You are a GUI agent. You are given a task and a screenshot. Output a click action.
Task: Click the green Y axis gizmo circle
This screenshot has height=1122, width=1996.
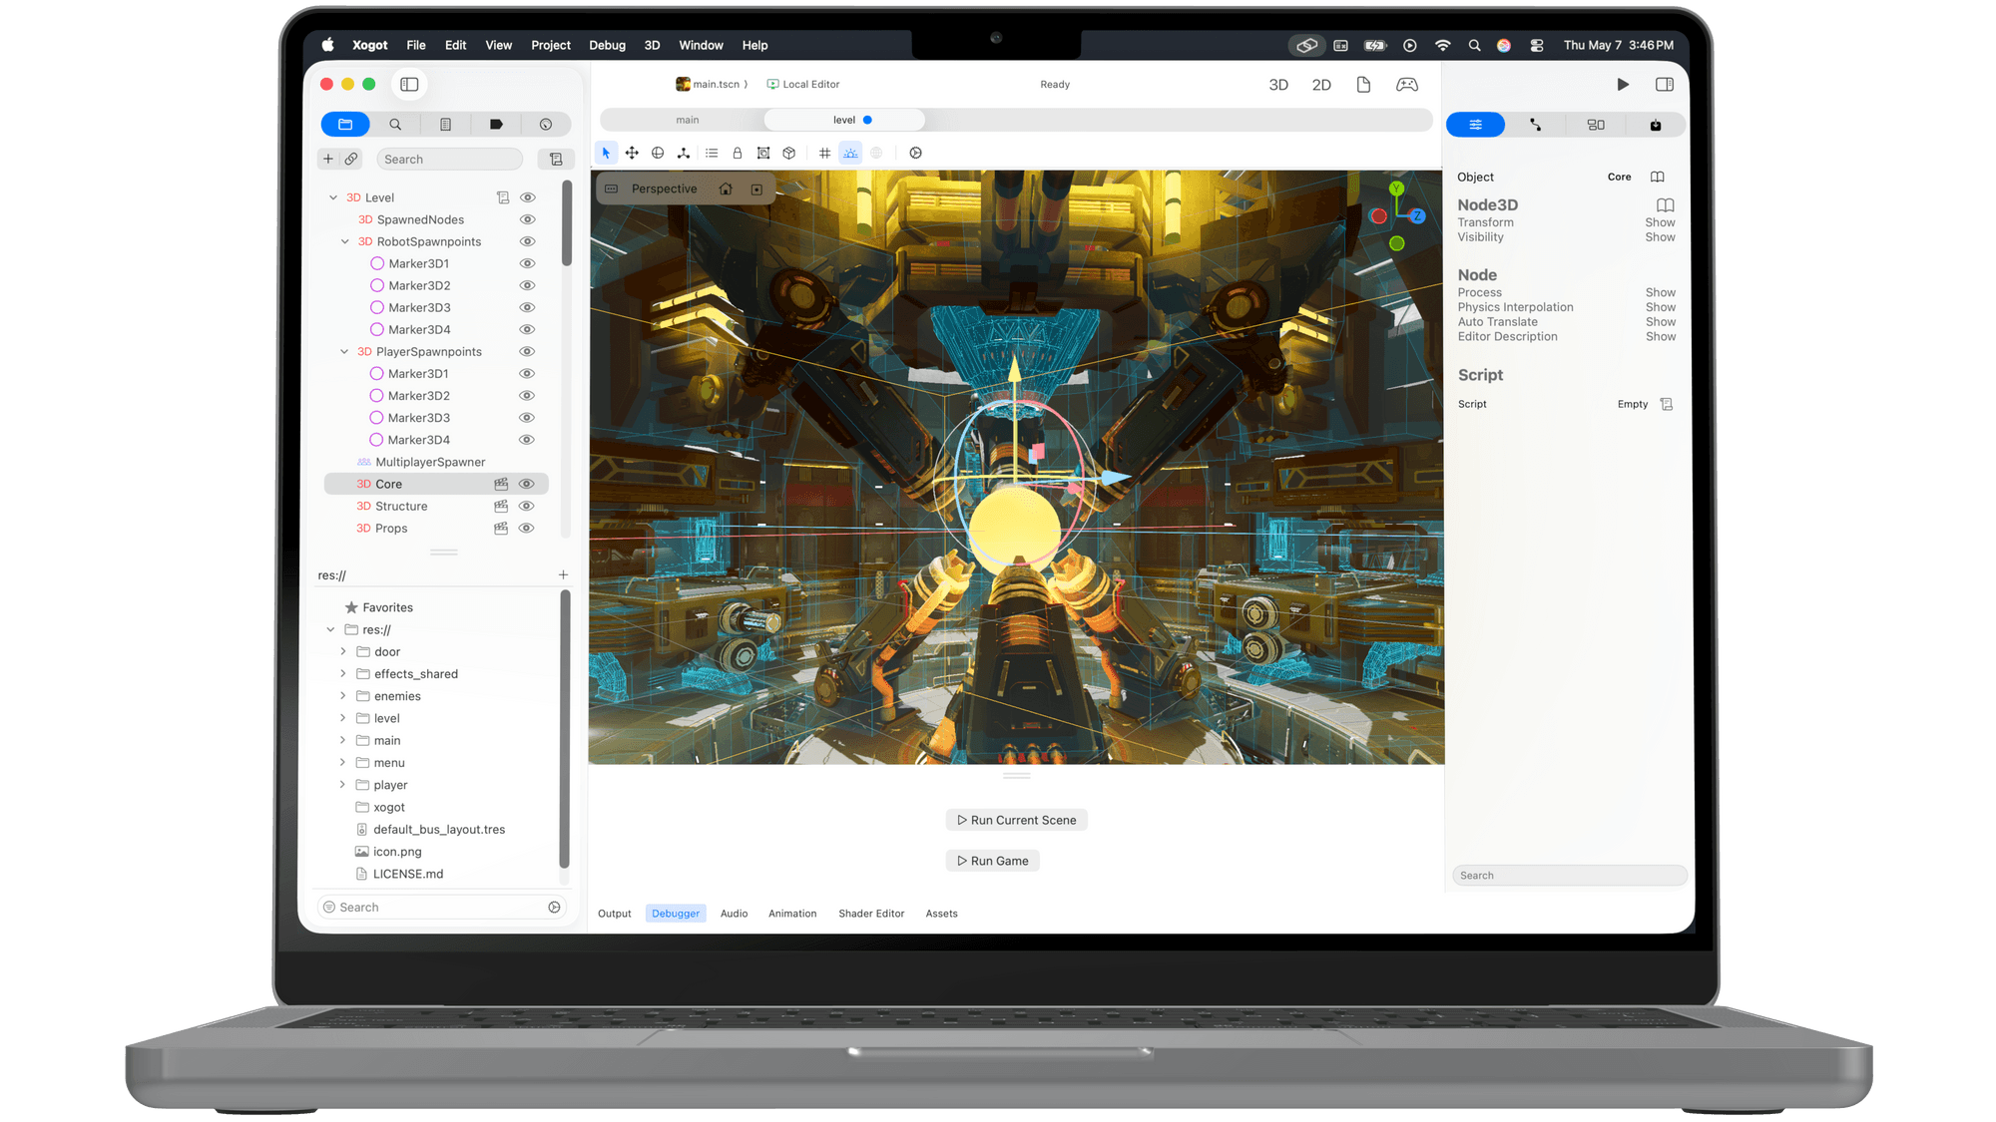click(x=1396, y=188)
